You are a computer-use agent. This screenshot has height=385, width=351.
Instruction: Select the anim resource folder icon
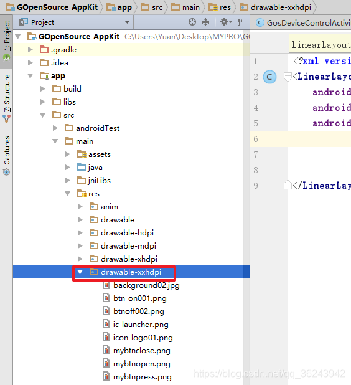(x=94, y=206)
